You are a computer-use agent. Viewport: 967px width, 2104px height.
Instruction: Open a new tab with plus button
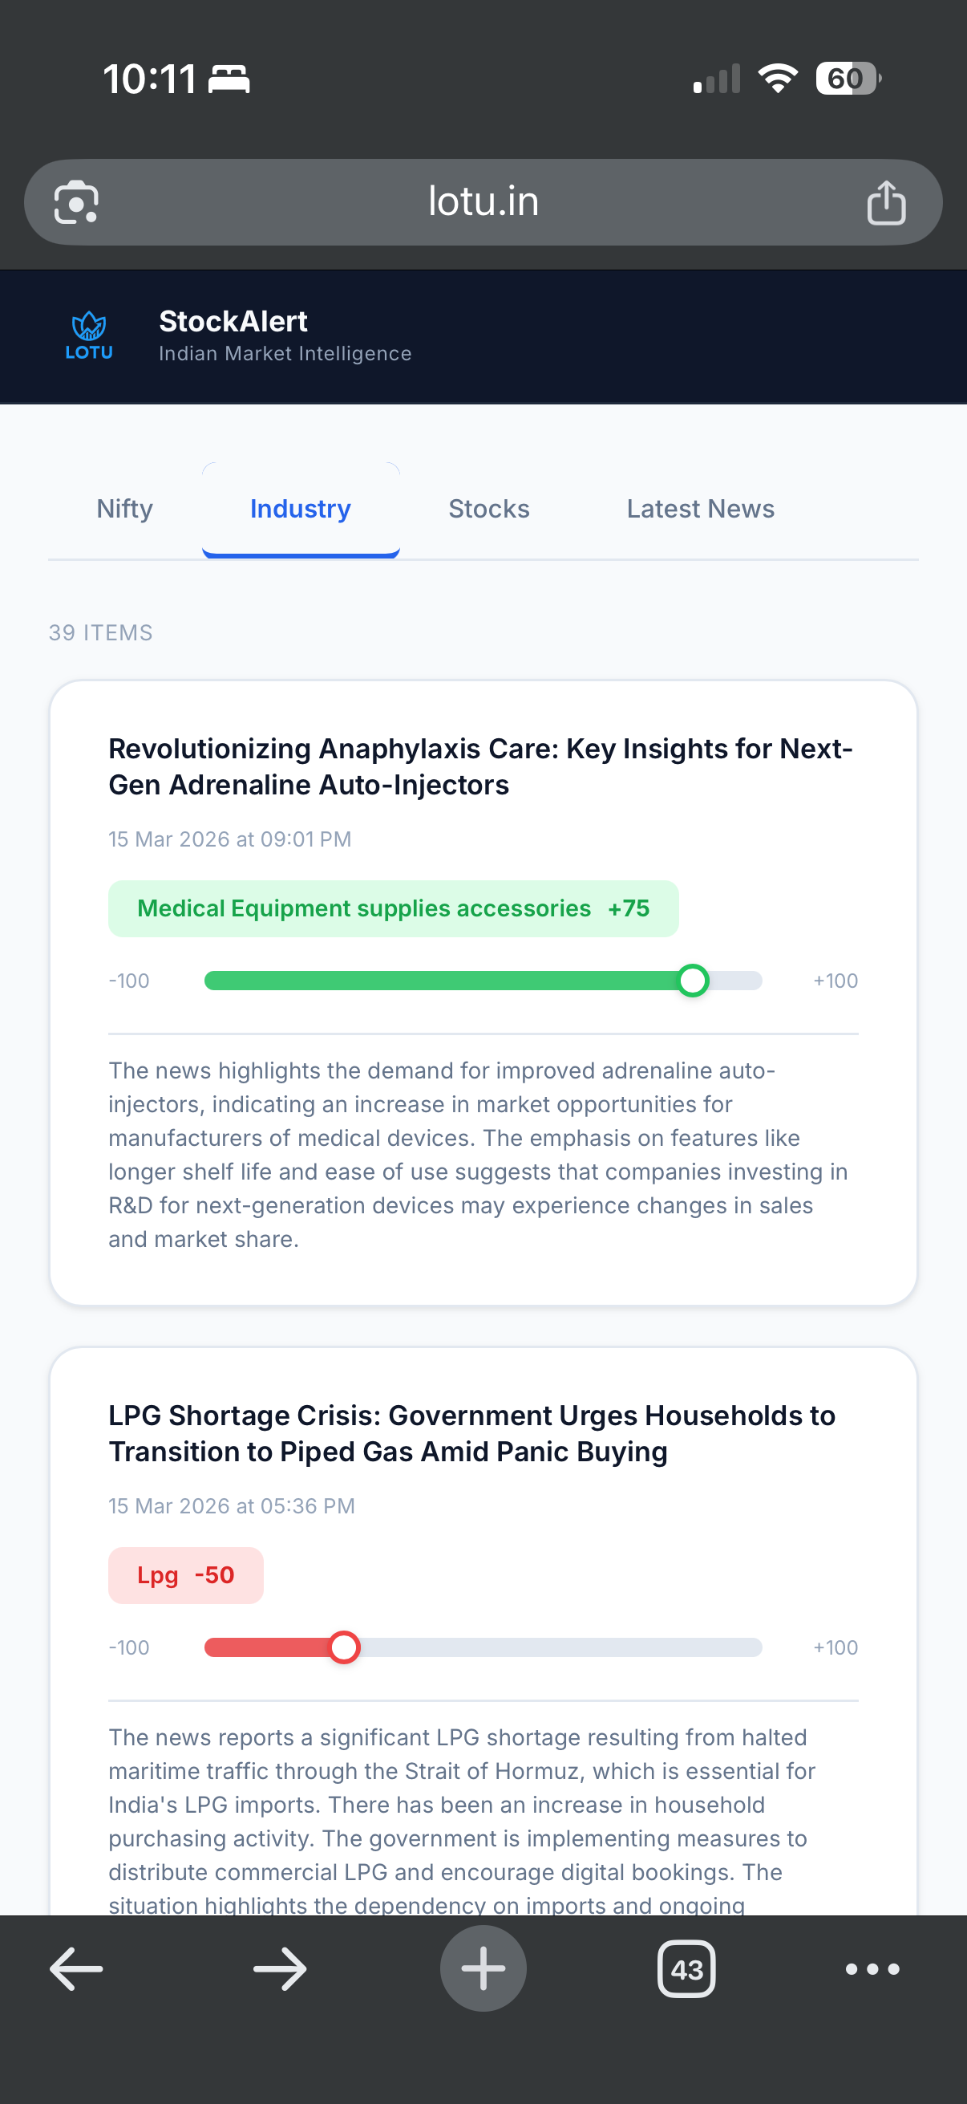point(483,1968)
